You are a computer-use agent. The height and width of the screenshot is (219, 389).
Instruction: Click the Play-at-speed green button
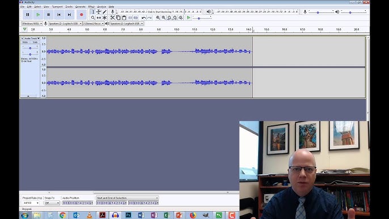pyautogui.click(x=188, y=18)
